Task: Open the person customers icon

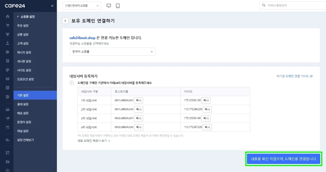Action: coord(8,43)
